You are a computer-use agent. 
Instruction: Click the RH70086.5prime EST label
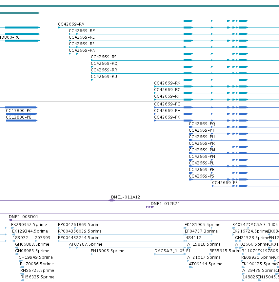(x=37, y=264)
